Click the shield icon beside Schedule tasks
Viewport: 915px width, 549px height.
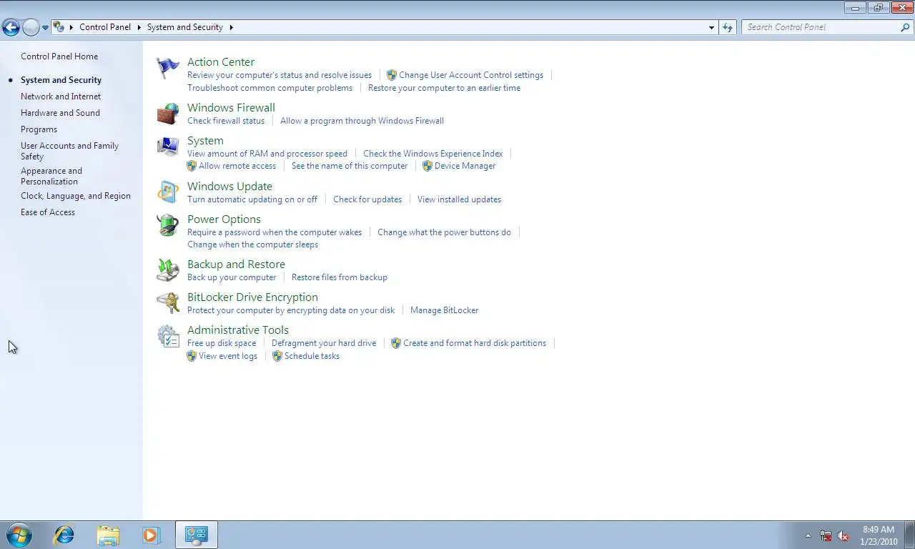coord(277,356)
